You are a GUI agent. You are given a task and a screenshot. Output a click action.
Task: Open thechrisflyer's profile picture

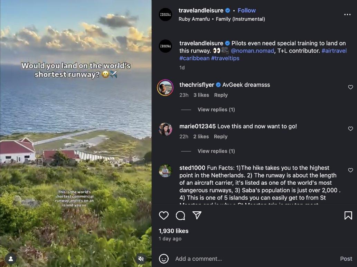[165, 88]
